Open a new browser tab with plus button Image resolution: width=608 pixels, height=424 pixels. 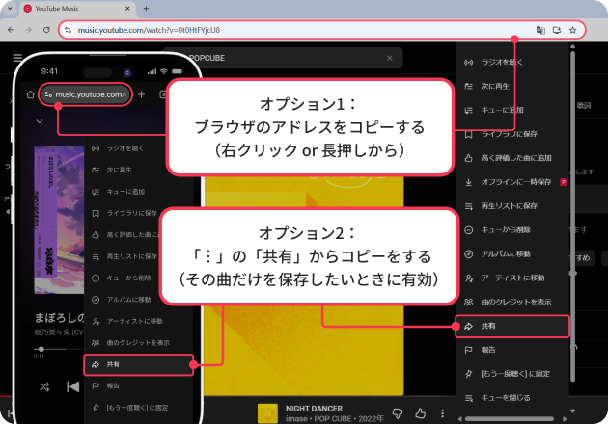pos(145,8)
